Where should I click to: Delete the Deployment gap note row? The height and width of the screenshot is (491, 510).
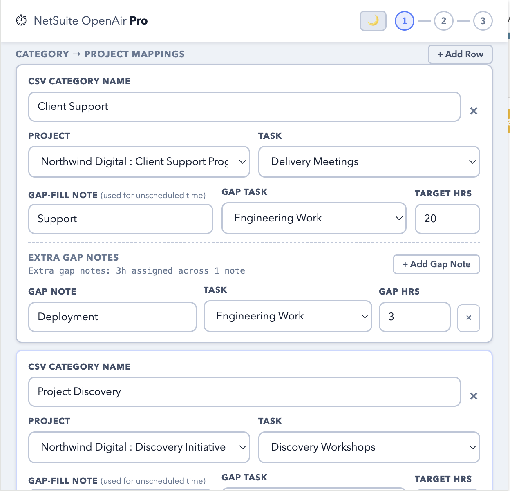click(469, 318)
